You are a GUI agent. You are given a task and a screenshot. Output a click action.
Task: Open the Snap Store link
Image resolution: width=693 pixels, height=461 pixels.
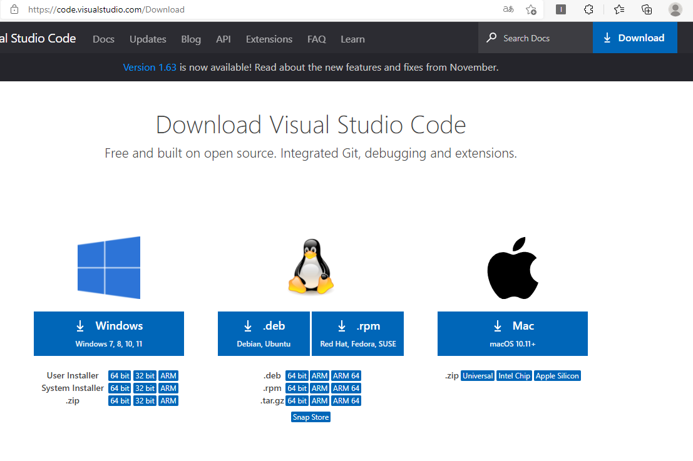311,417
